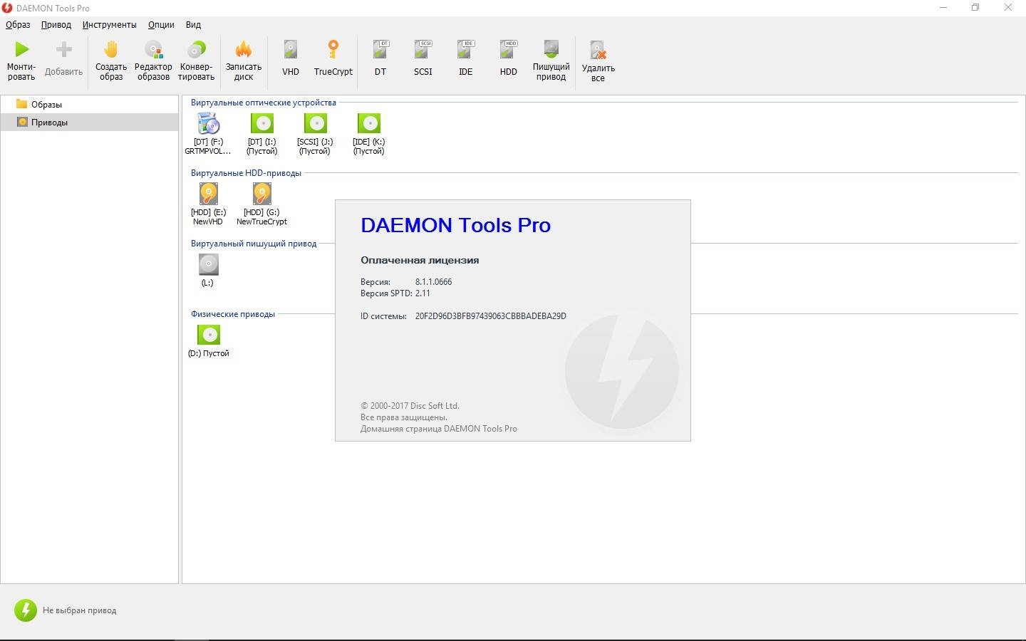Open the Вид menu
1026x641 pixels.
coord(193,25)
